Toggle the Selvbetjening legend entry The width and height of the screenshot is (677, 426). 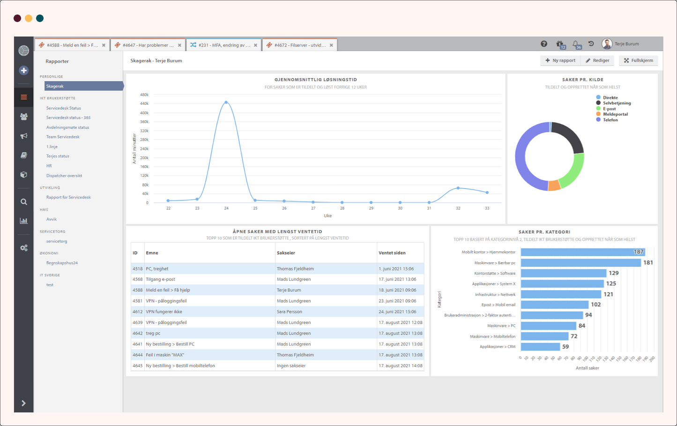pos(617,103)
